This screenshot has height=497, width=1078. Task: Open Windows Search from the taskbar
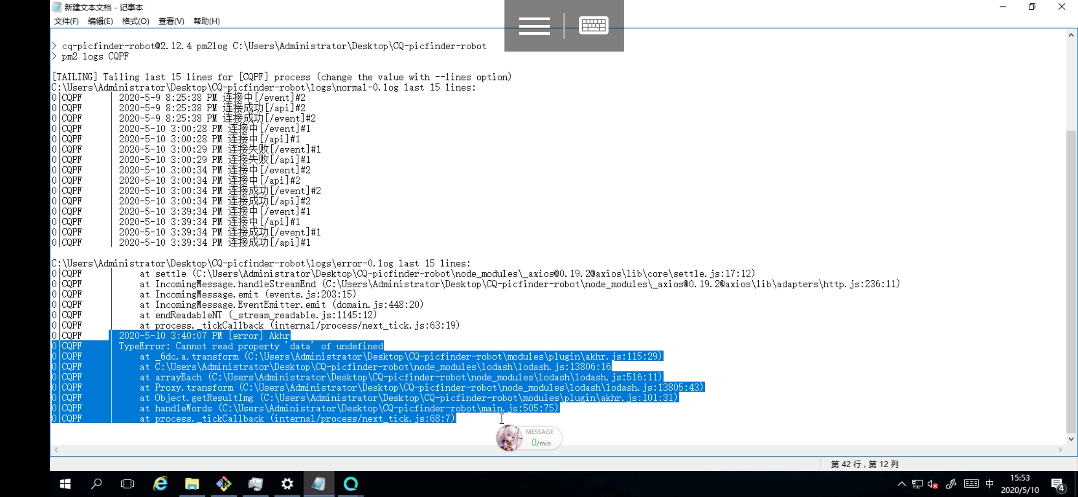click(97, 484)
